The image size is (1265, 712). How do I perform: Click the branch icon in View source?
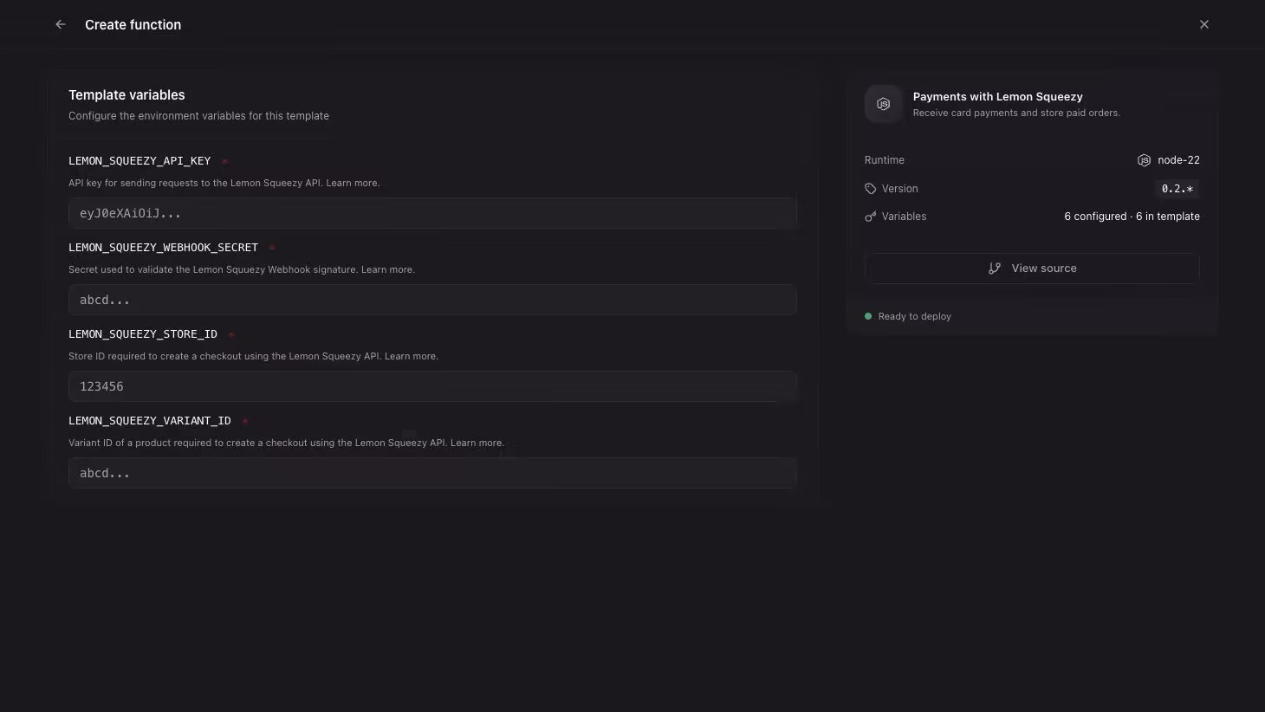click(995, 269)
